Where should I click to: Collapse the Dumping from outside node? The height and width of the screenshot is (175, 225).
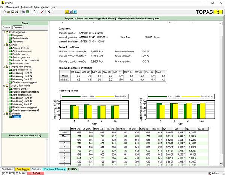point(4,67)
